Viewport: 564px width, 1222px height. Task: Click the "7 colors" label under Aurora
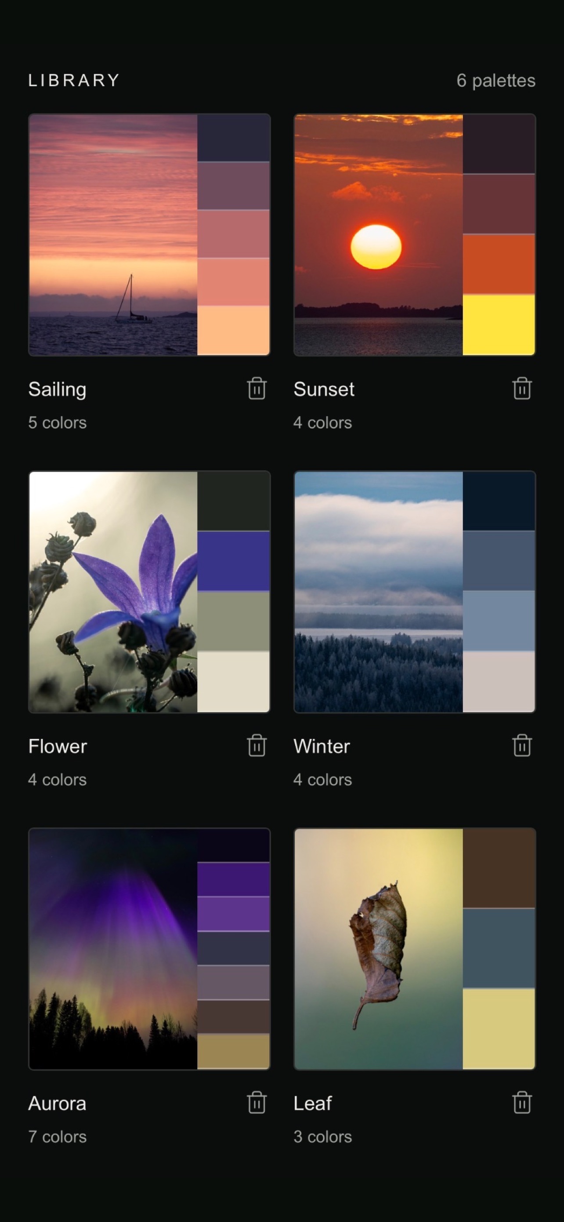pyautogui.click(x=57, y=1137)
